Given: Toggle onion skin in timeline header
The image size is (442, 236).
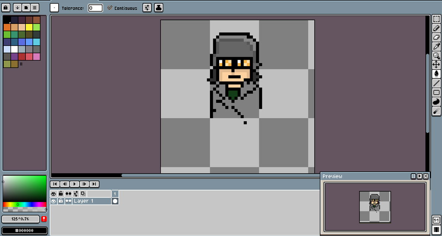Looking at the screenshot, I should tap(83, 193).
